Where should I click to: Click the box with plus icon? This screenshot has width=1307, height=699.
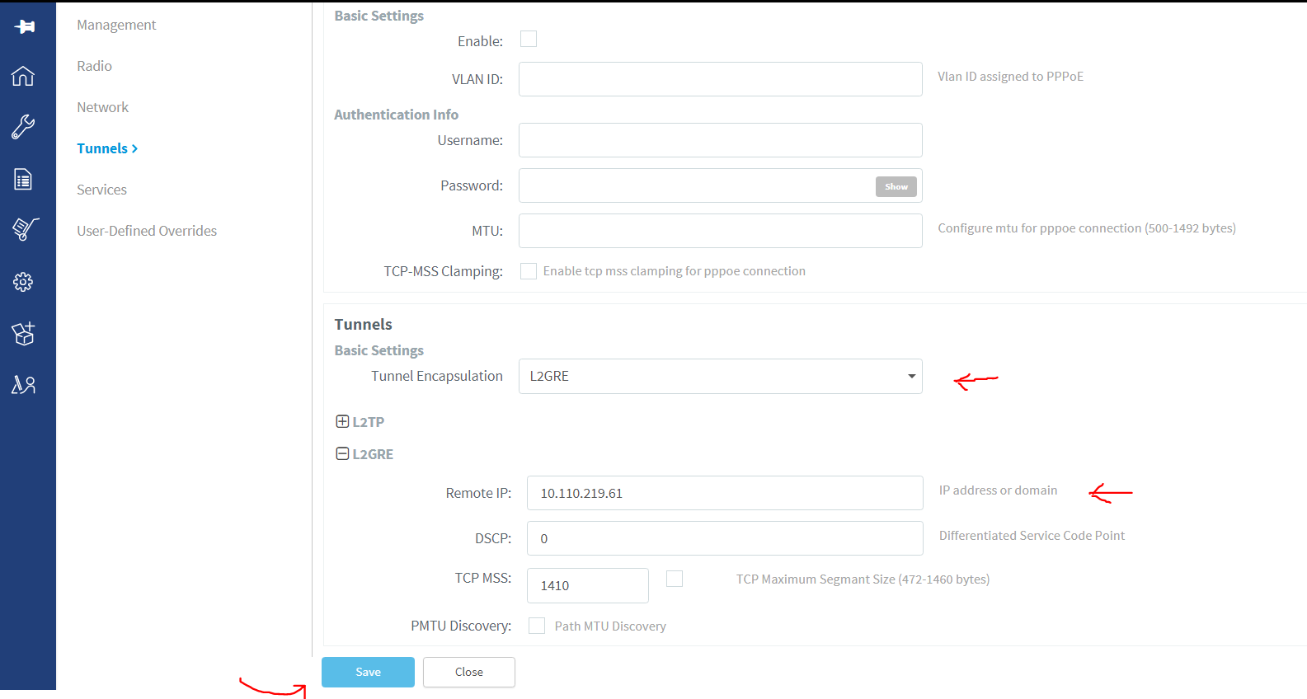coord(23,334)
